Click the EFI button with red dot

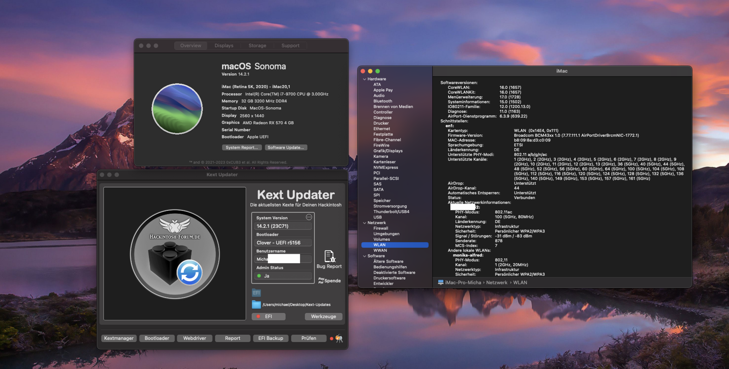coord(268,316)
